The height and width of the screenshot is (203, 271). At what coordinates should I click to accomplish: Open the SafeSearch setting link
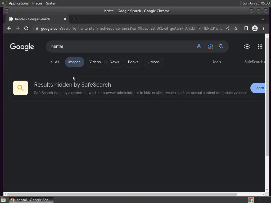[x=255, y=62]
